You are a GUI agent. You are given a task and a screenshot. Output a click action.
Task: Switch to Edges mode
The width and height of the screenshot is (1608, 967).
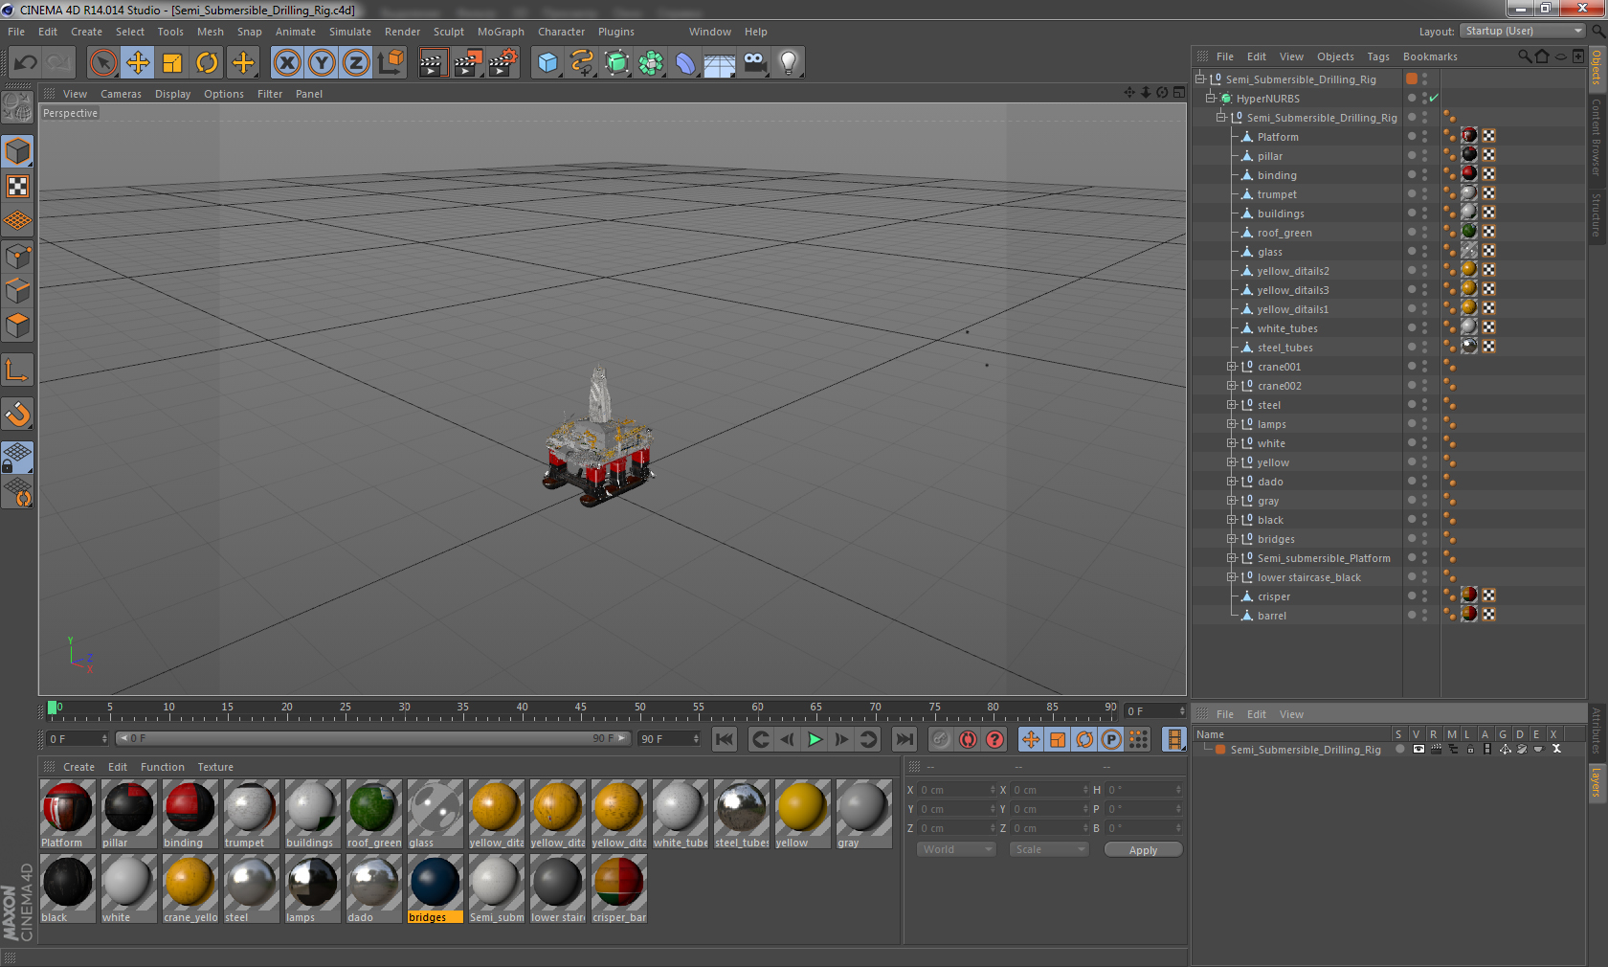pos(18,290)
